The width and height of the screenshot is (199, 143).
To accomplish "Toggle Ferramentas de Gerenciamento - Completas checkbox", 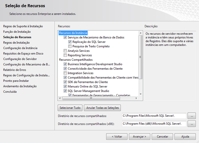I will point(70,95).
